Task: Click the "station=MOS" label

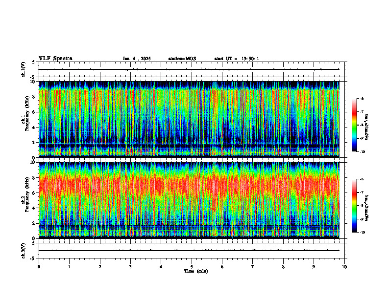Action: (182, 59)
